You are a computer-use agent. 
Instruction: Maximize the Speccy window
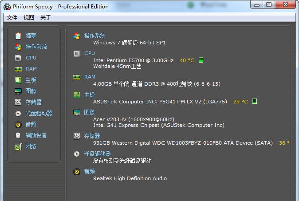click(269, 5)
